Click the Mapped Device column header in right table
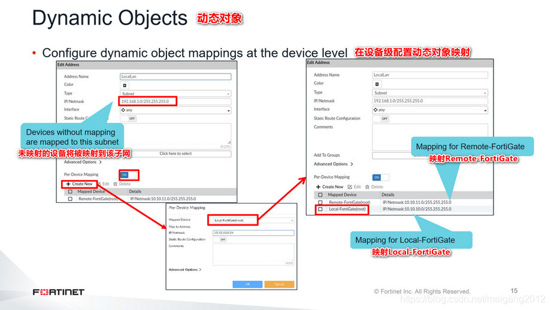This screenshot has height=310, width=551. tap(342, 195)
